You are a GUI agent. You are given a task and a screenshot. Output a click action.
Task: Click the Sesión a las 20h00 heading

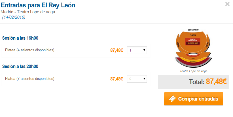tap(20, 67)
